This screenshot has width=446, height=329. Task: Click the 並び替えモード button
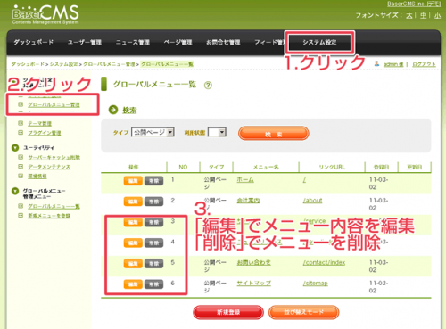pyautogui.click(x=303, y=312)
